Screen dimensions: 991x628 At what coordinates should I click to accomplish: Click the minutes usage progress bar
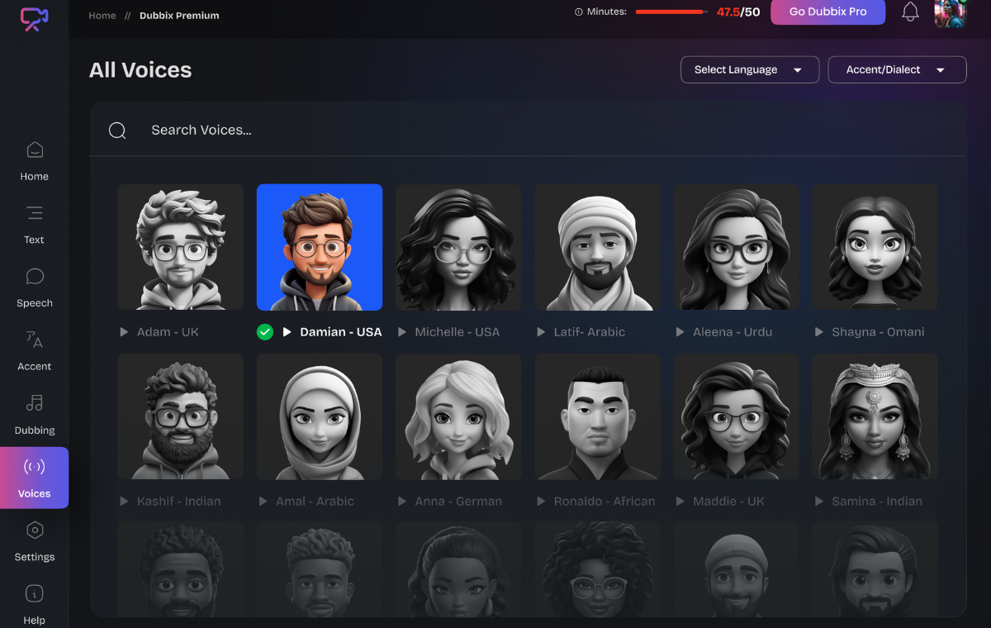(671, 12)
